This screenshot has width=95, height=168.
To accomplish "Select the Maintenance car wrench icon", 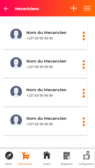I will pos(26,156).
